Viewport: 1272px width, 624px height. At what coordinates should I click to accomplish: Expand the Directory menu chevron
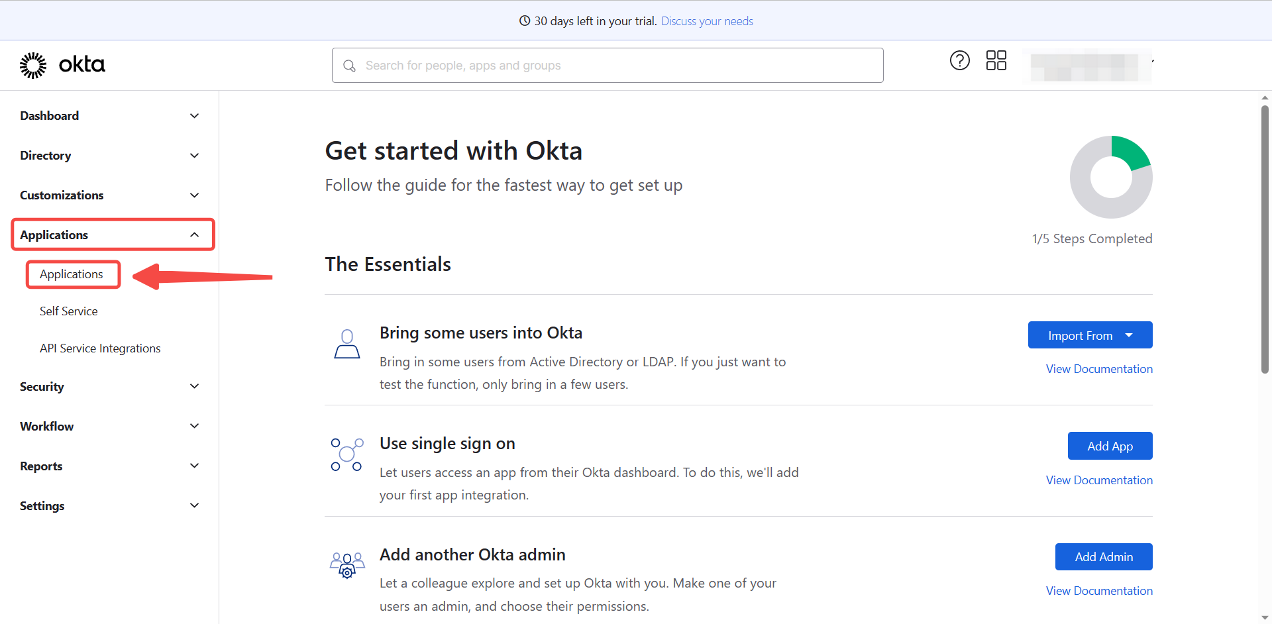(194, 156)
